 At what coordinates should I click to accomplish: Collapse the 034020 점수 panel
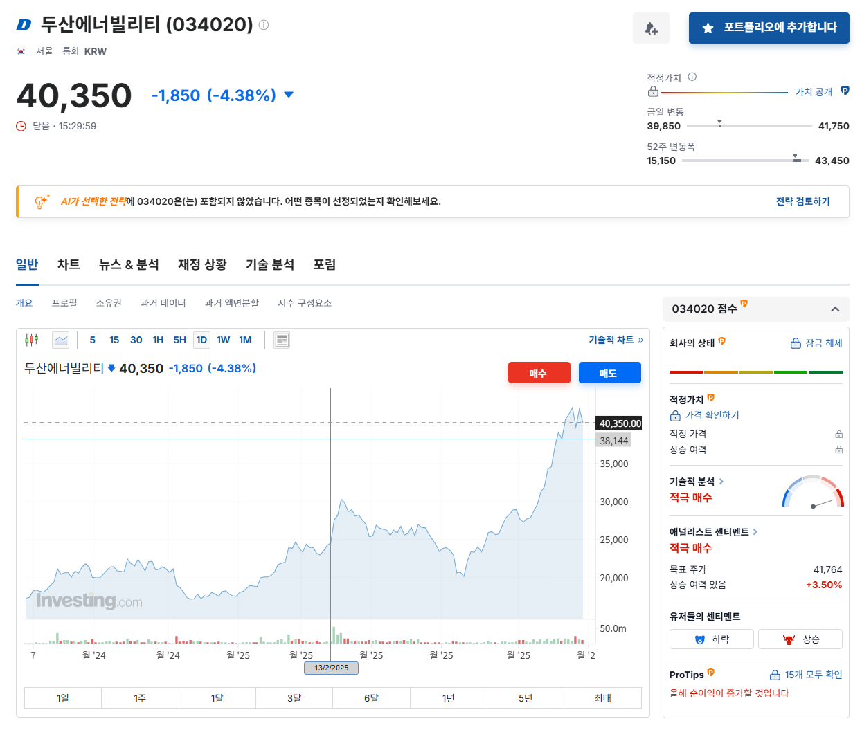pos(835,309)
